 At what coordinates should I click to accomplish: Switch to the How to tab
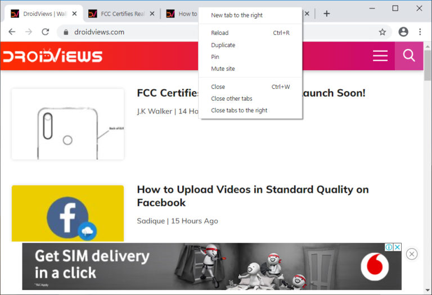182,13
